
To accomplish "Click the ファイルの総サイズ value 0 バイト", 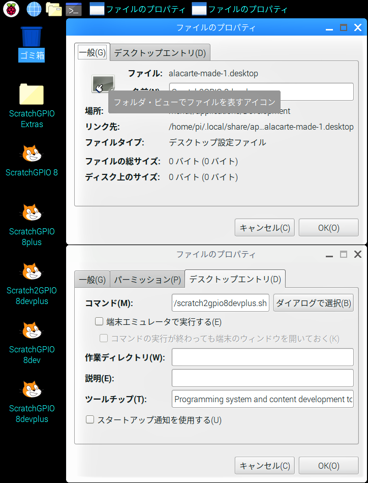I will point(203,161).
